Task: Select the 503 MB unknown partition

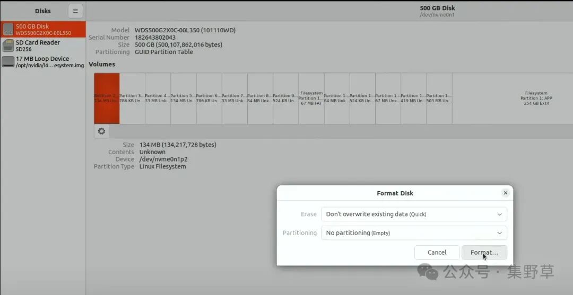Action: [439, 99]
